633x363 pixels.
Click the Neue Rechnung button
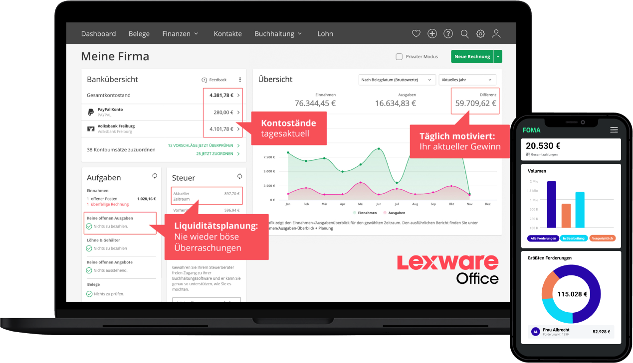(472, 57)
